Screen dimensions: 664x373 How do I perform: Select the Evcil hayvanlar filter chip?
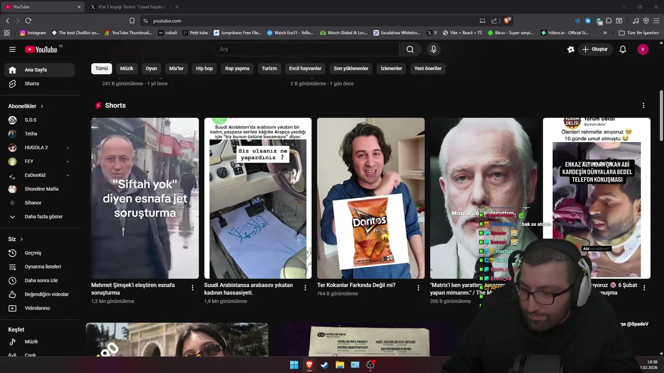click(x=306, y=68)
